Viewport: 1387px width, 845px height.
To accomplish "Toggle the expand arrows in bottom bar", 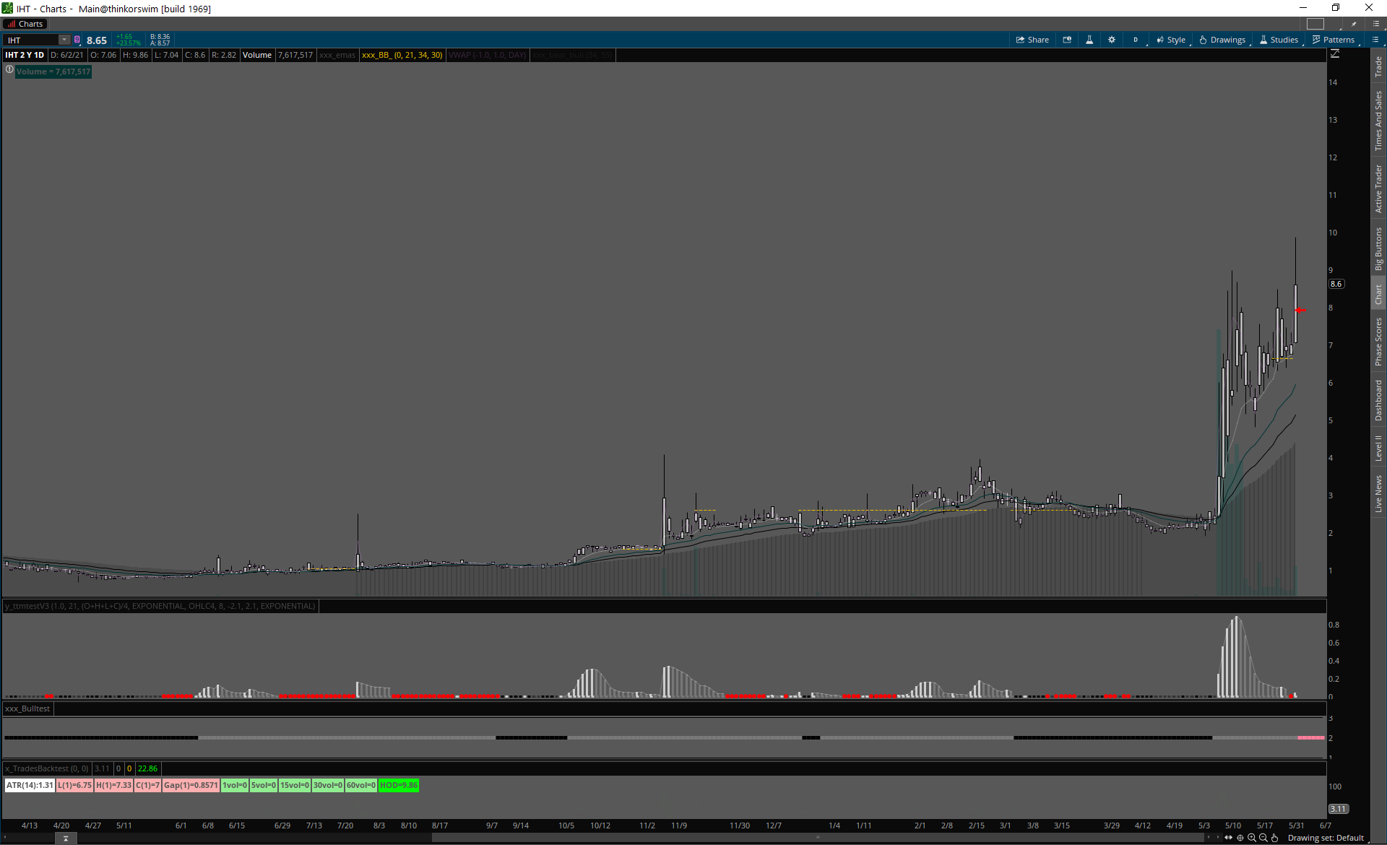I will 1229,838.
